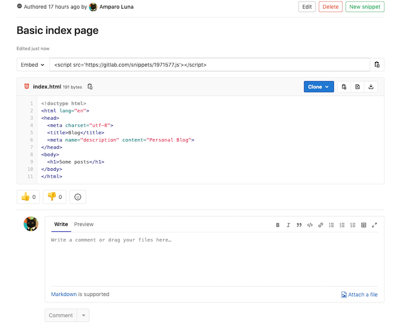Give a thumbs up reaction
This screenshot has height=325, width=404.
point(28,197)
